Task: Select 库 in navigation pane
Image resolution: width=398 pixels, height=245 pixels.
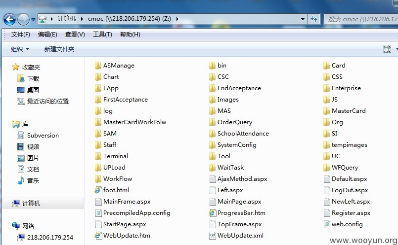Action: (20, 124)
